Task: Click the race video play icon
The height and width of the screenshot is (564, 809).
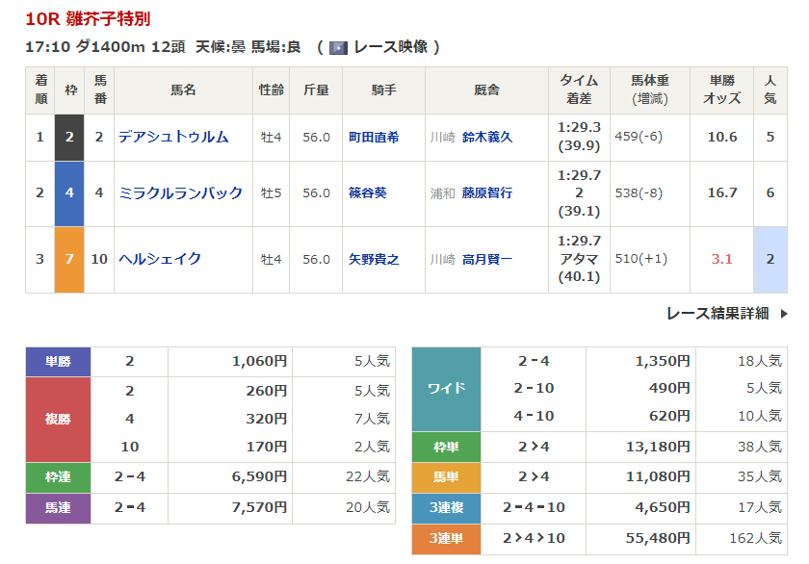Action: (x=338, y=47)
